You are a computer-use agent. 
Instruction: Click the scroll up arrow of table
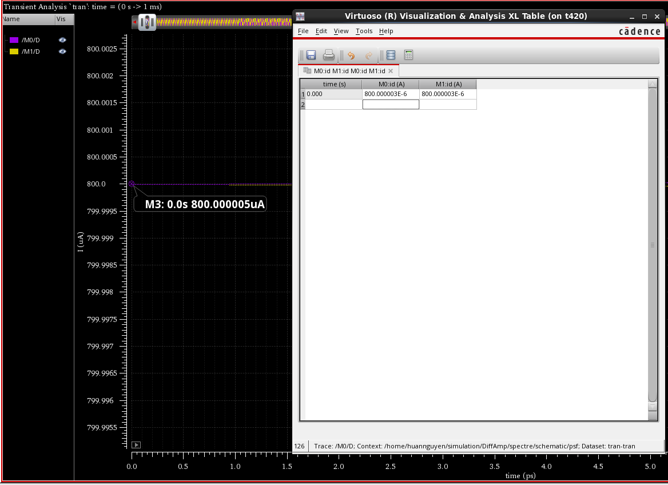tap(652, 84)
